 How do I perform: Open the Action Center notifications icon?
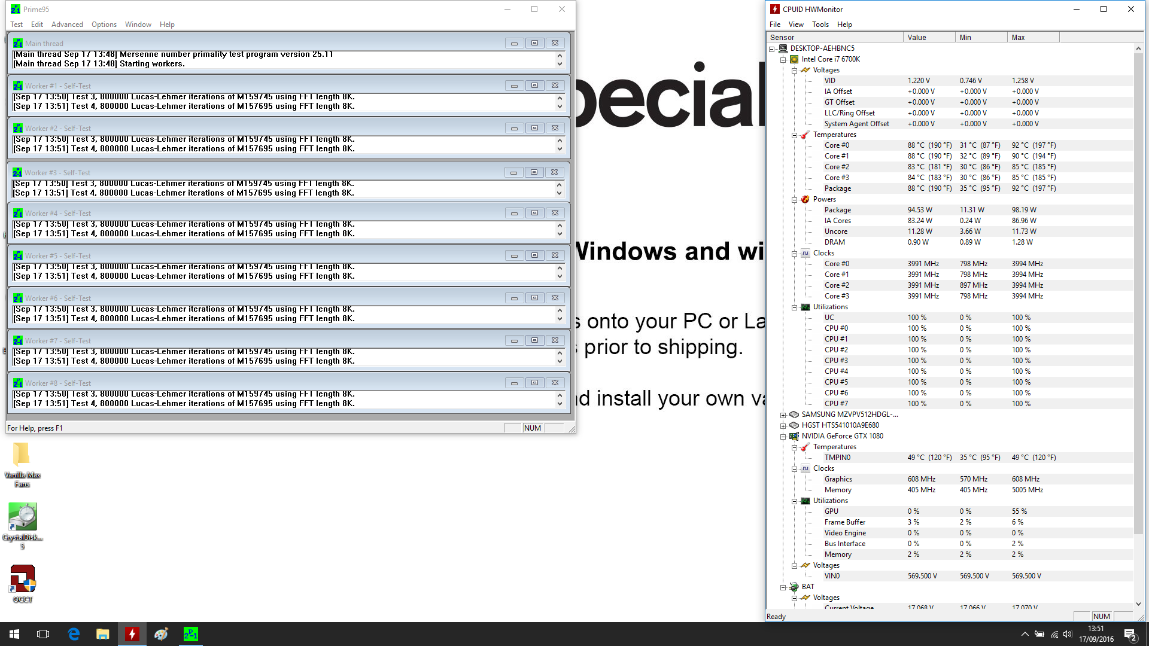[1130, 635]
